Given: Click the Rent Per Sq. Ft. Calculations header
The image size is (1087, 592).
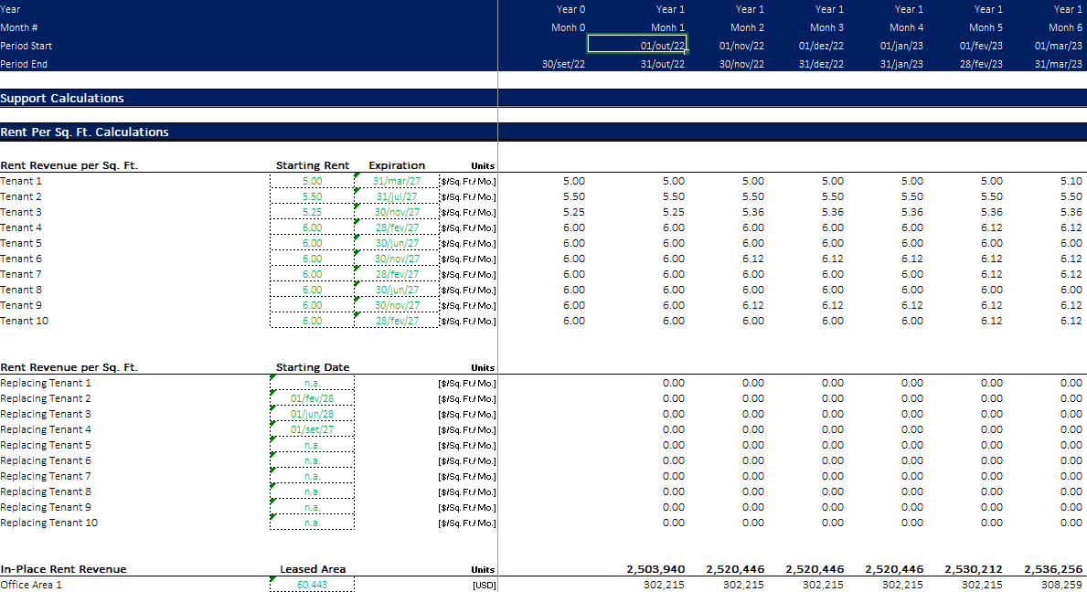Looking at the screenshot, I should pos(85,132).
